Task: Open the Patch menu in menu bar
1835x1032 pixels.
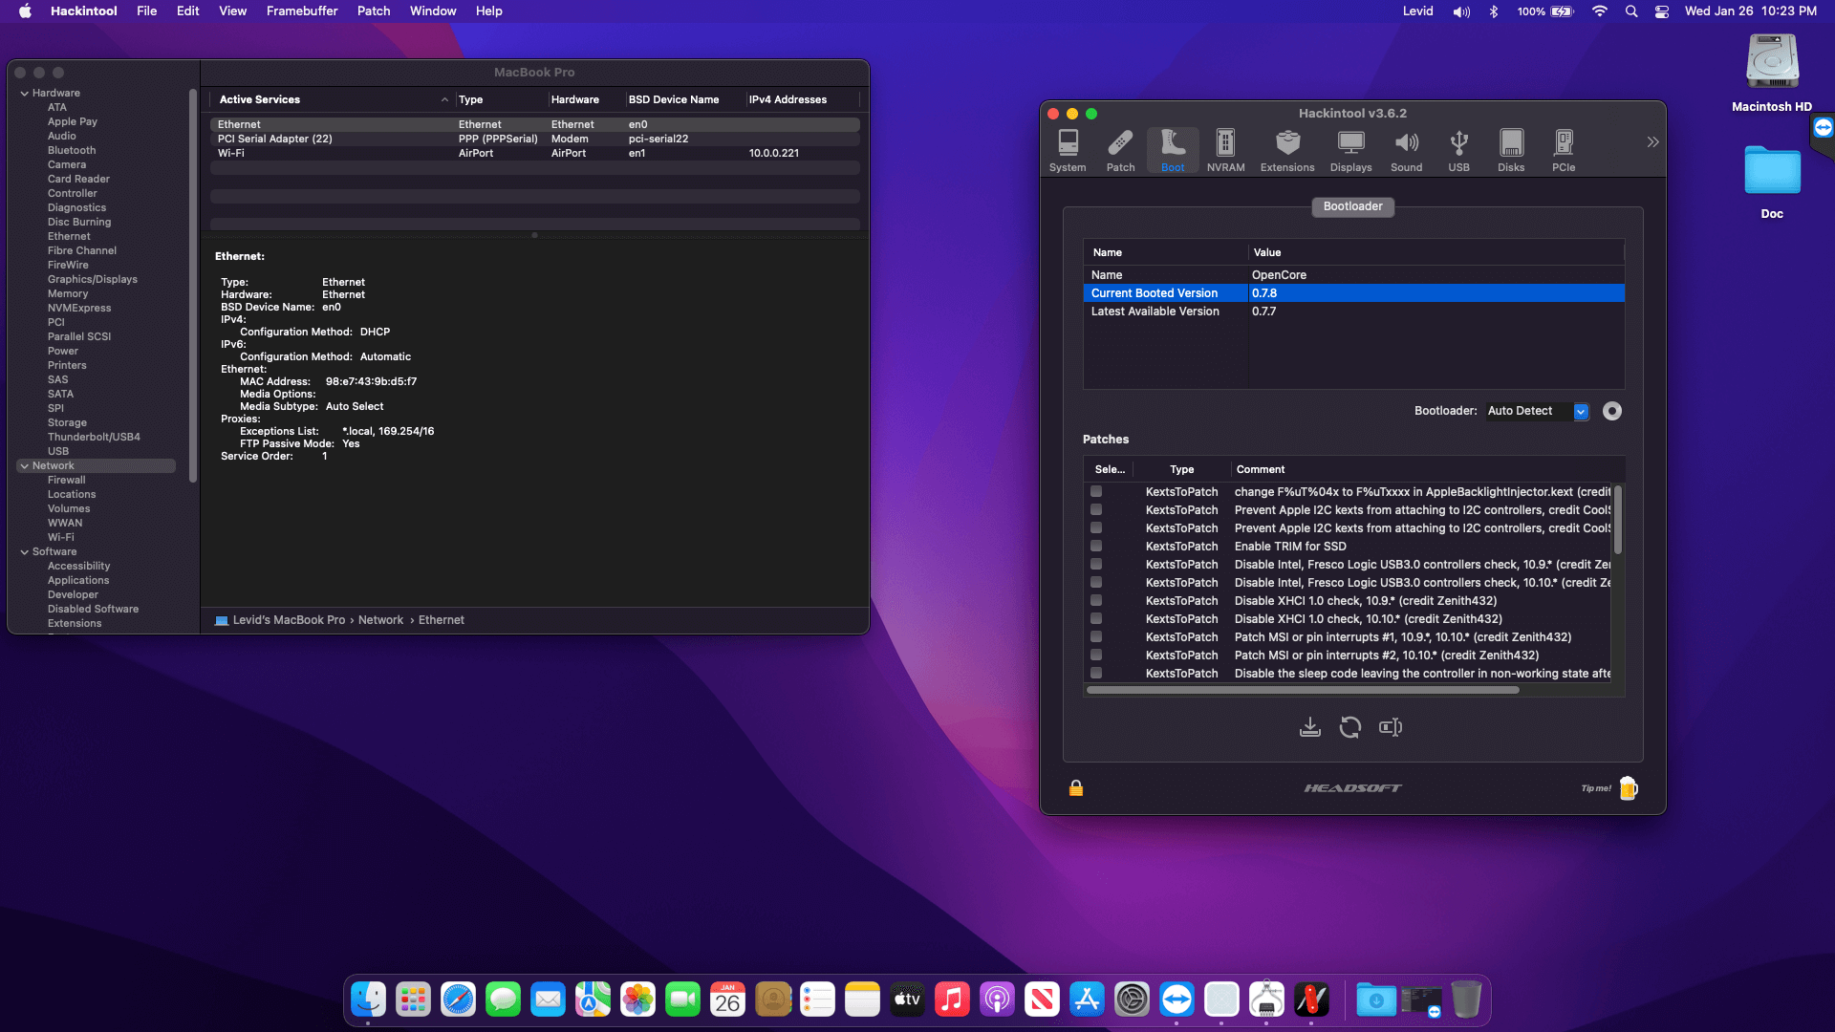Action: tap(373, 11)
